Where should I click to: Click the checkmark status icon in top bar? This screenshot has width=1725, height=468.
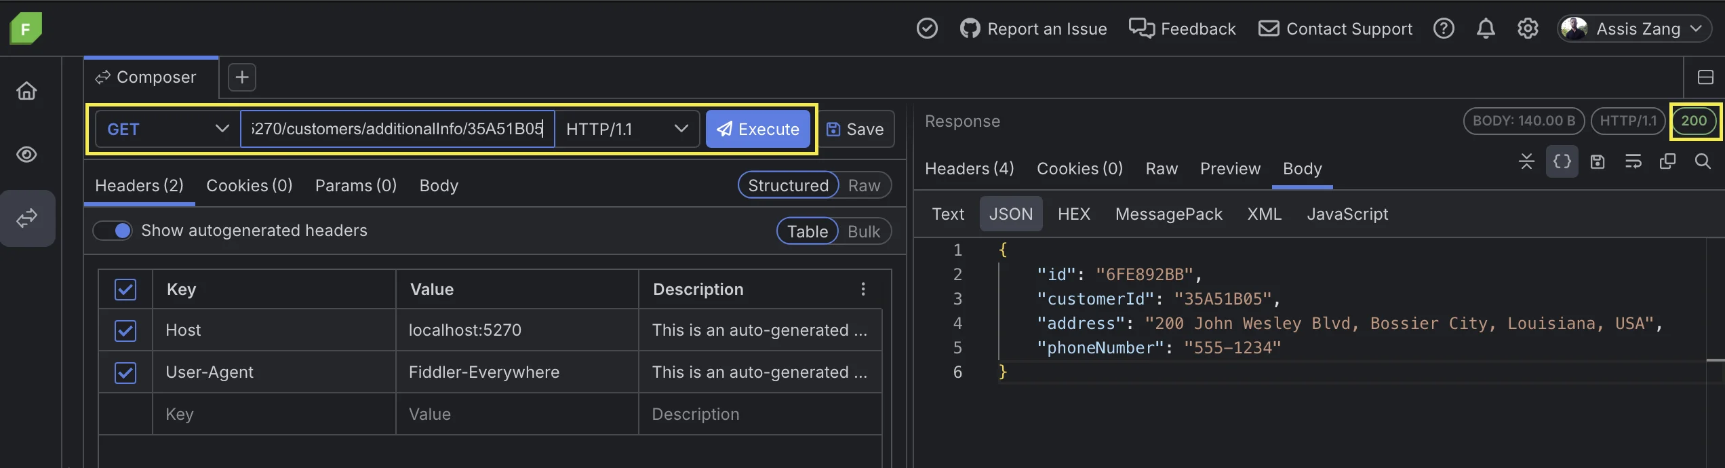coord(927,28)
